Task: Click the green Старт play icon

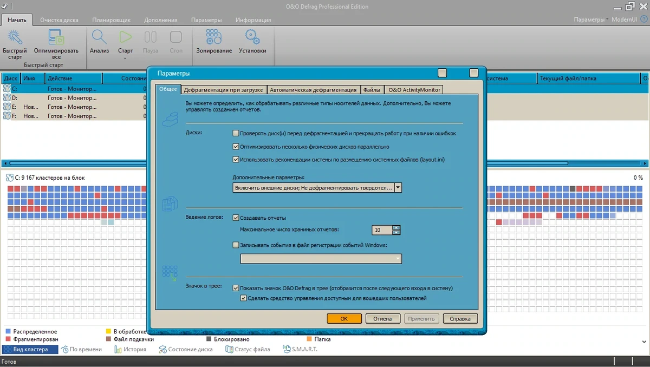Action: [125, 38]
